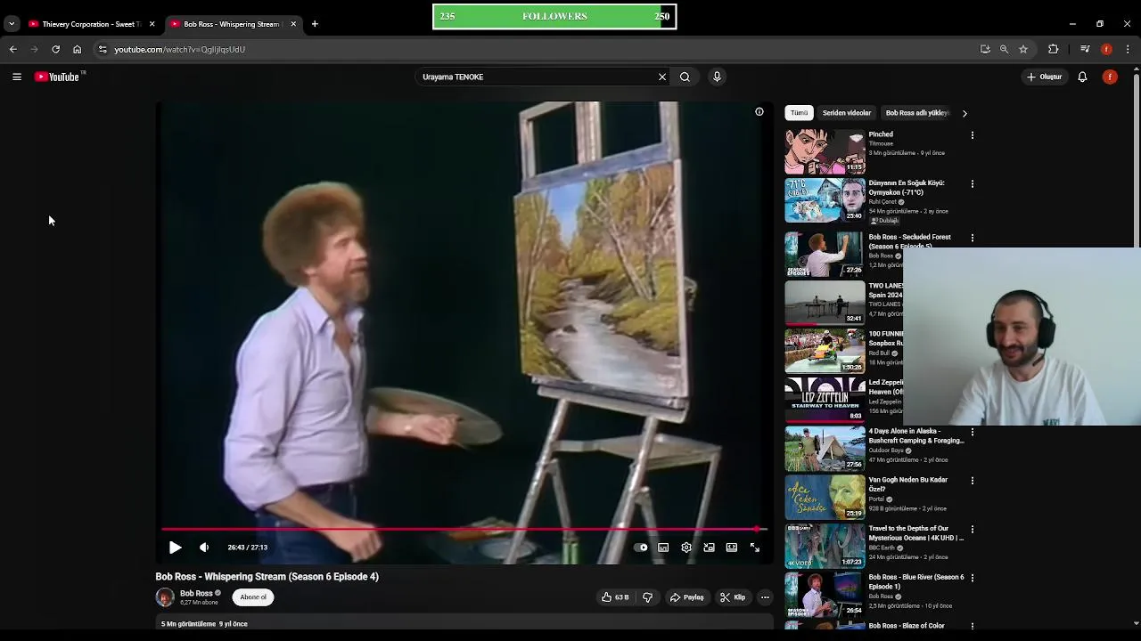Like the video (63 B)
This screenshot has width=1141, height=641.
click(615, 597)
